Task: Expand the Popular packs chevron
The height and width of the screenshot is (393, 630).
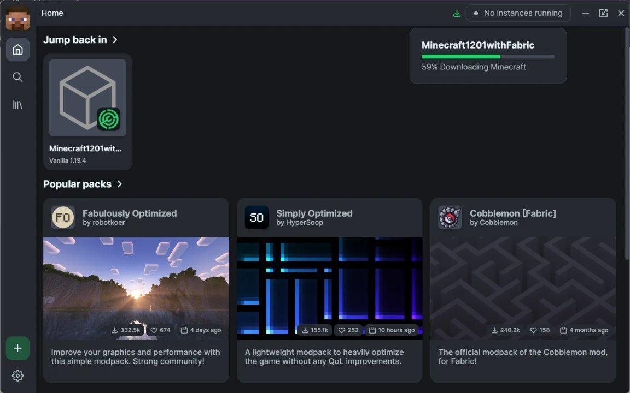Action: point(120,184)
